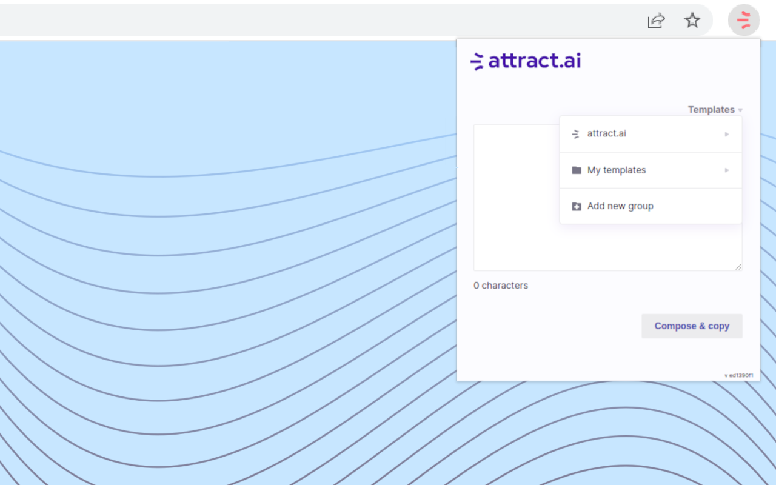Open the Templates dropdown
The width and height of the screenshot is (776, 485).
click(715, 110)
